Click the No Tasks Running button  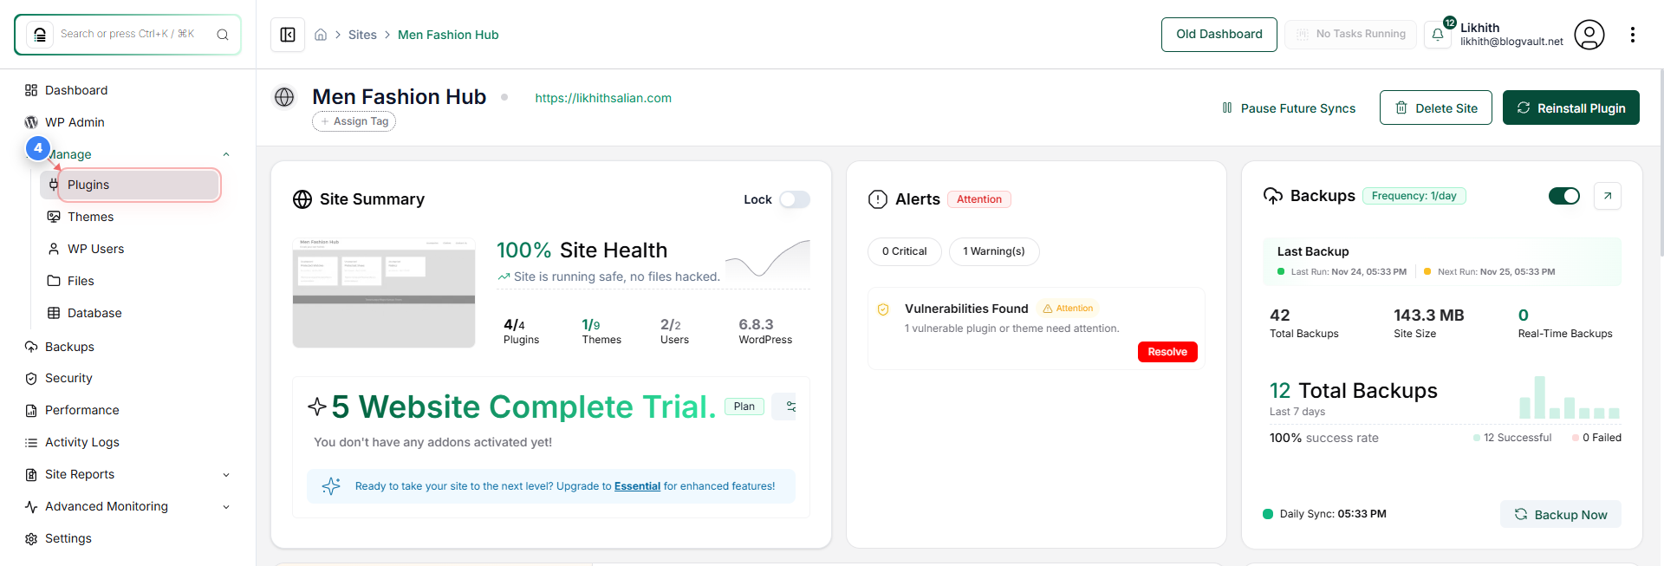(1350, 35)
